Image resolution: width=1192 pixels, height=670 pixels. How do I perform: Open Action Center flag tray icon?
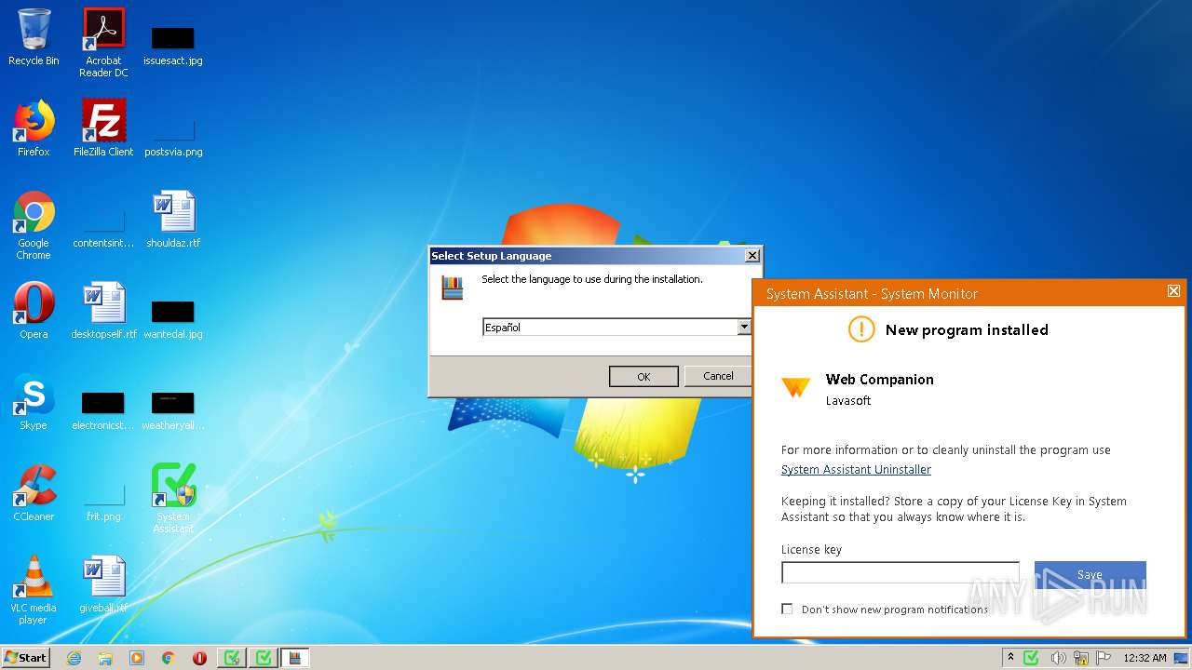[1104, 658]
